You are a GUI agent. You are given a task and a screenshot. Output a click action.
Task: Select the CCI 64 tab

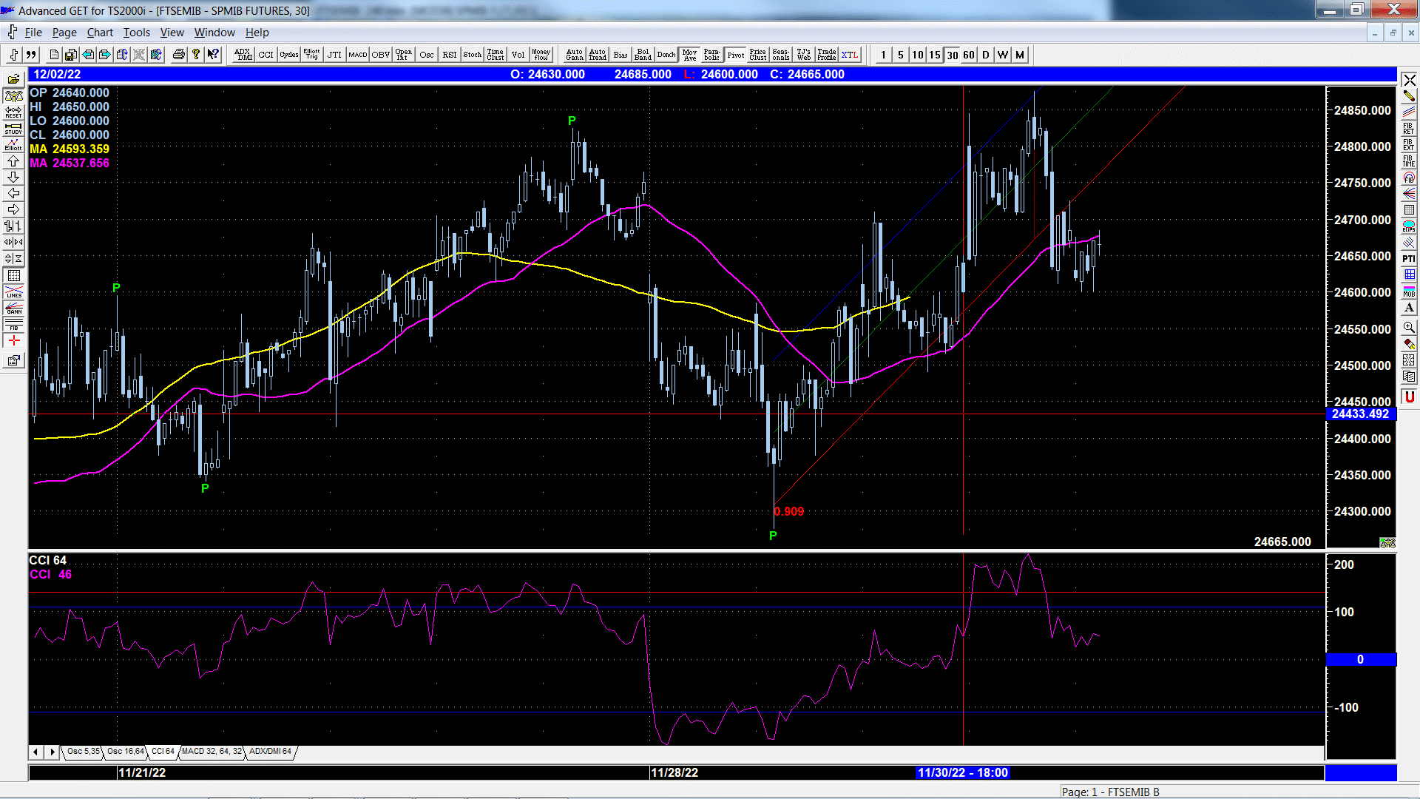pos(163,752)
